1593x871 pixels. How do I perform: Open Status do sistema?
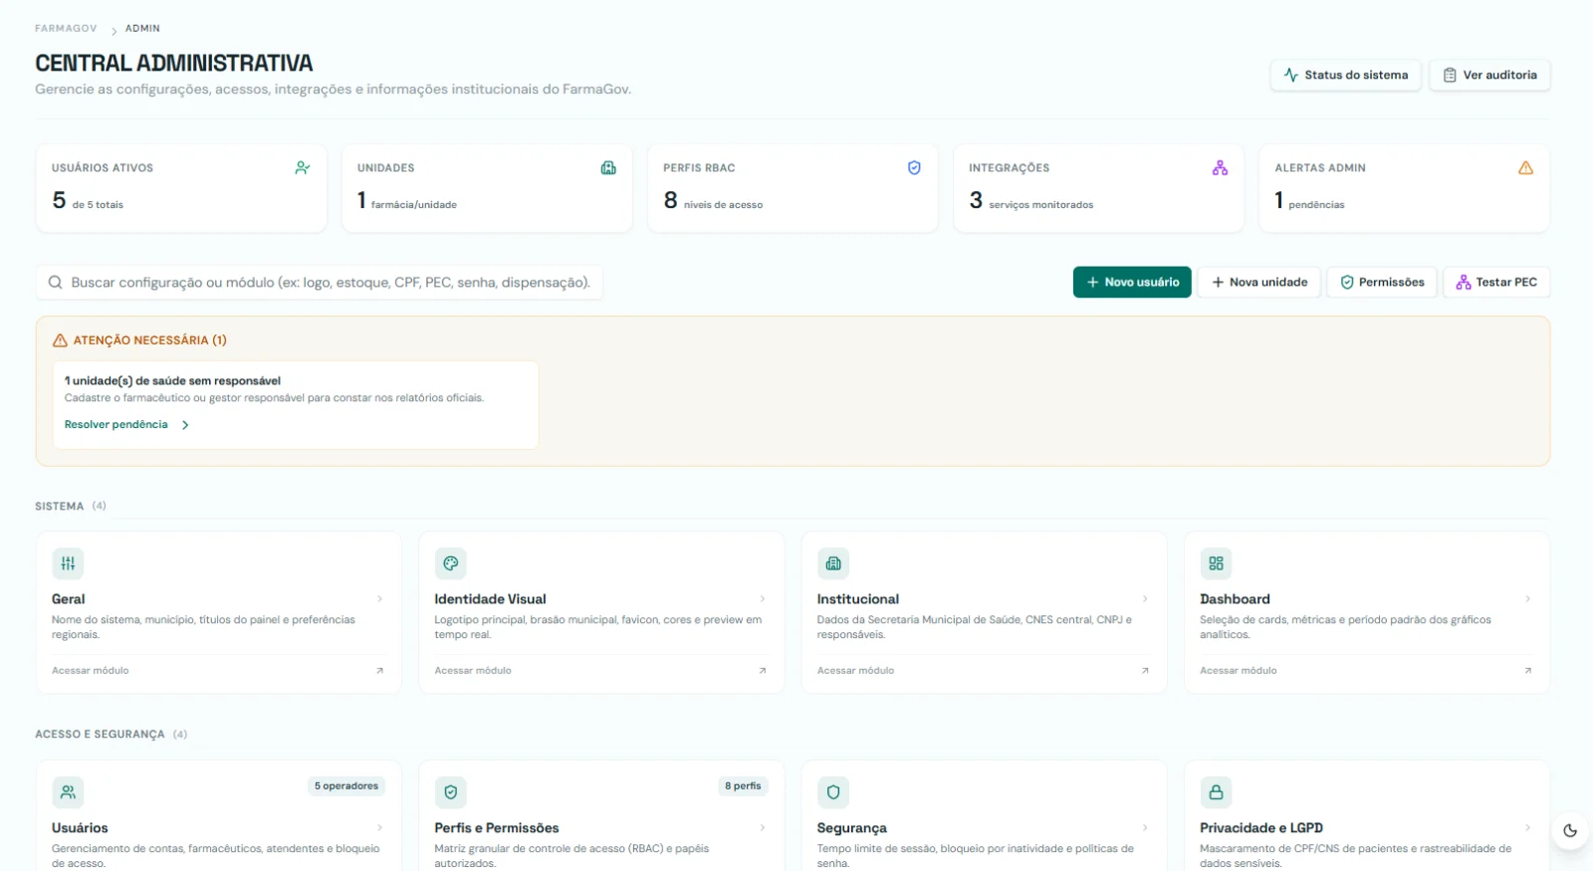(1345, 75)
